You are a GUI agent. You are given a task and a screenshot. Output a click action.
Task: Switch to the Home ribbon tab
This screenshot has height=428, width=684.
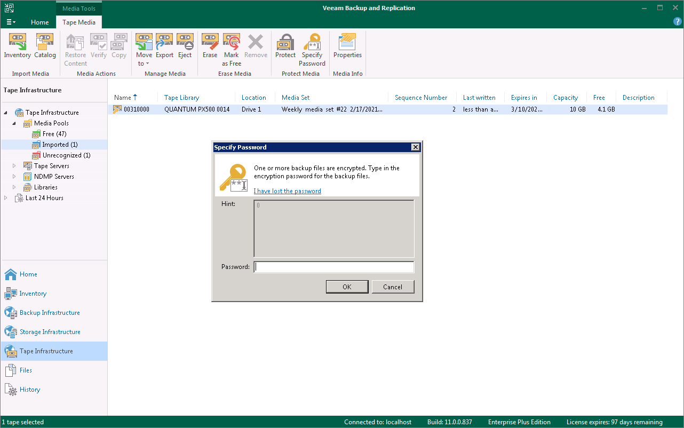(40, 22)
